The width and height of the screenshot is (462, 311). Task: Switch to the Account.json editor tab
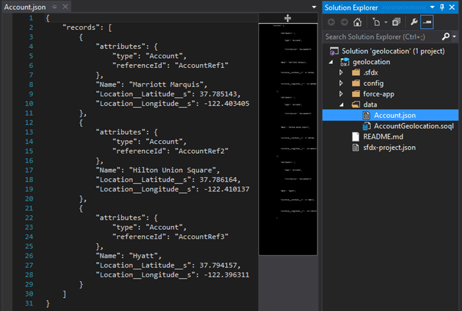click(x=25, y=7)
